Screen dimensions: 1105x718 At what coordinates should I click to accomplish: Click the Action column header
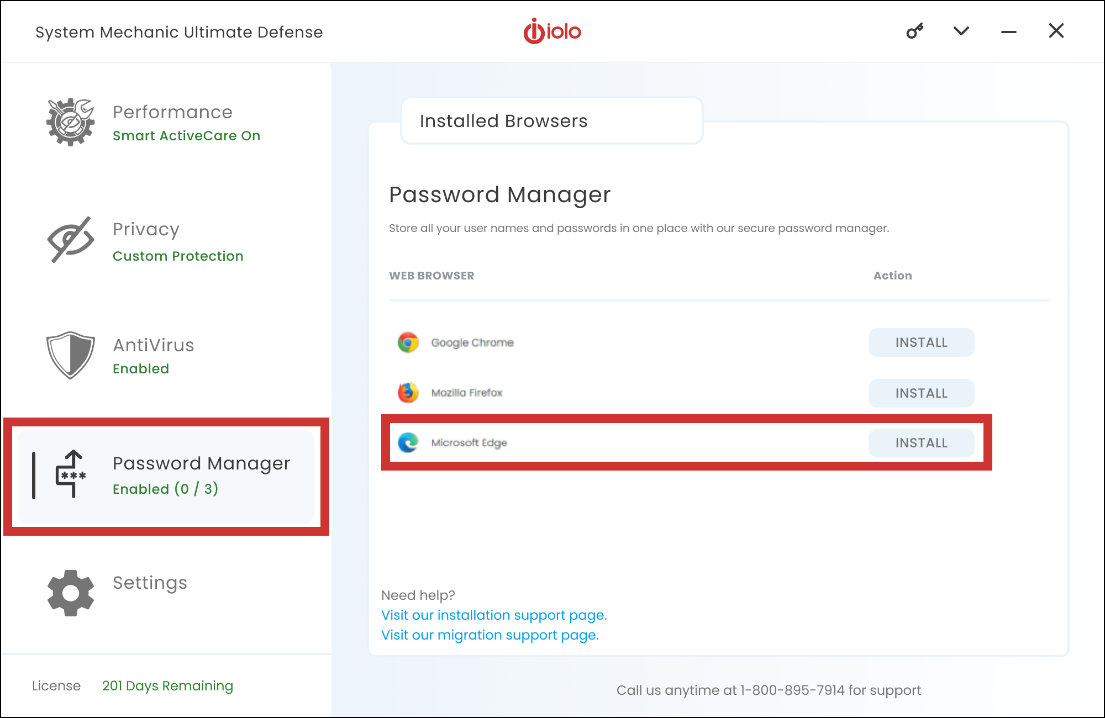pyautogui.click(x=893, y=276)
